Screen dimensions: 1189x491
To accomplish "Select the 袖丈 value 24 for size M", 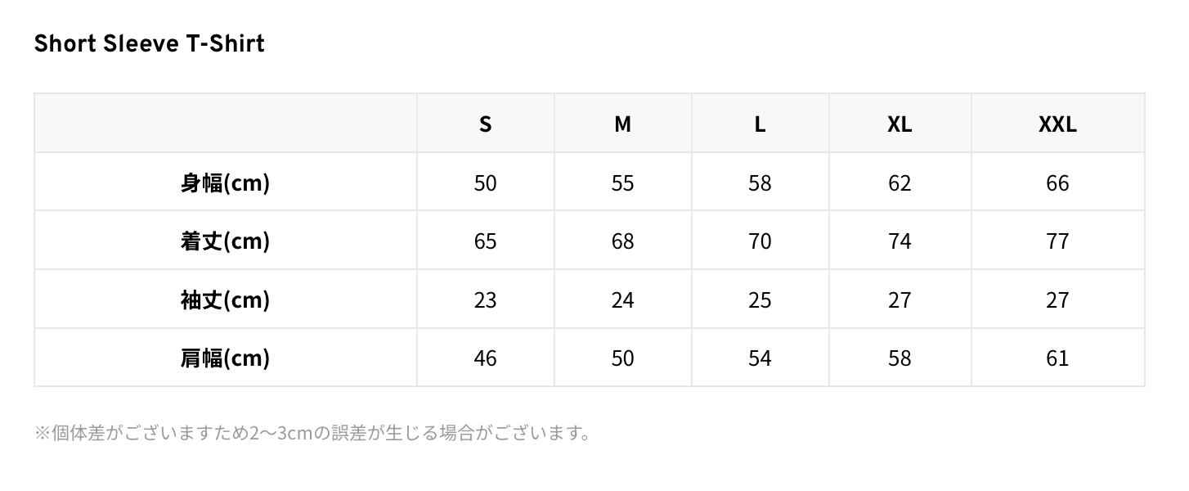I will coord(622,300).
